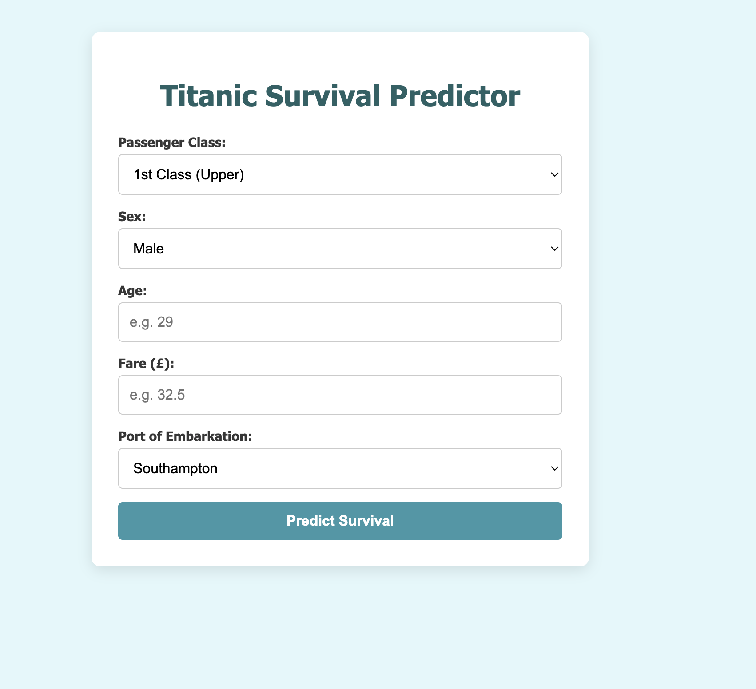Click into the Fare (£) input field

340,395
